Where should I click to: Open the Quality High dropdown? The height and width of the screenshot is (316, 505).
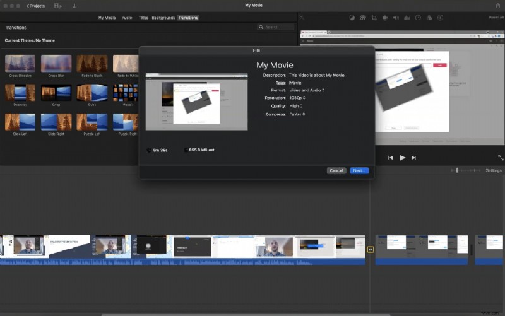295,106
